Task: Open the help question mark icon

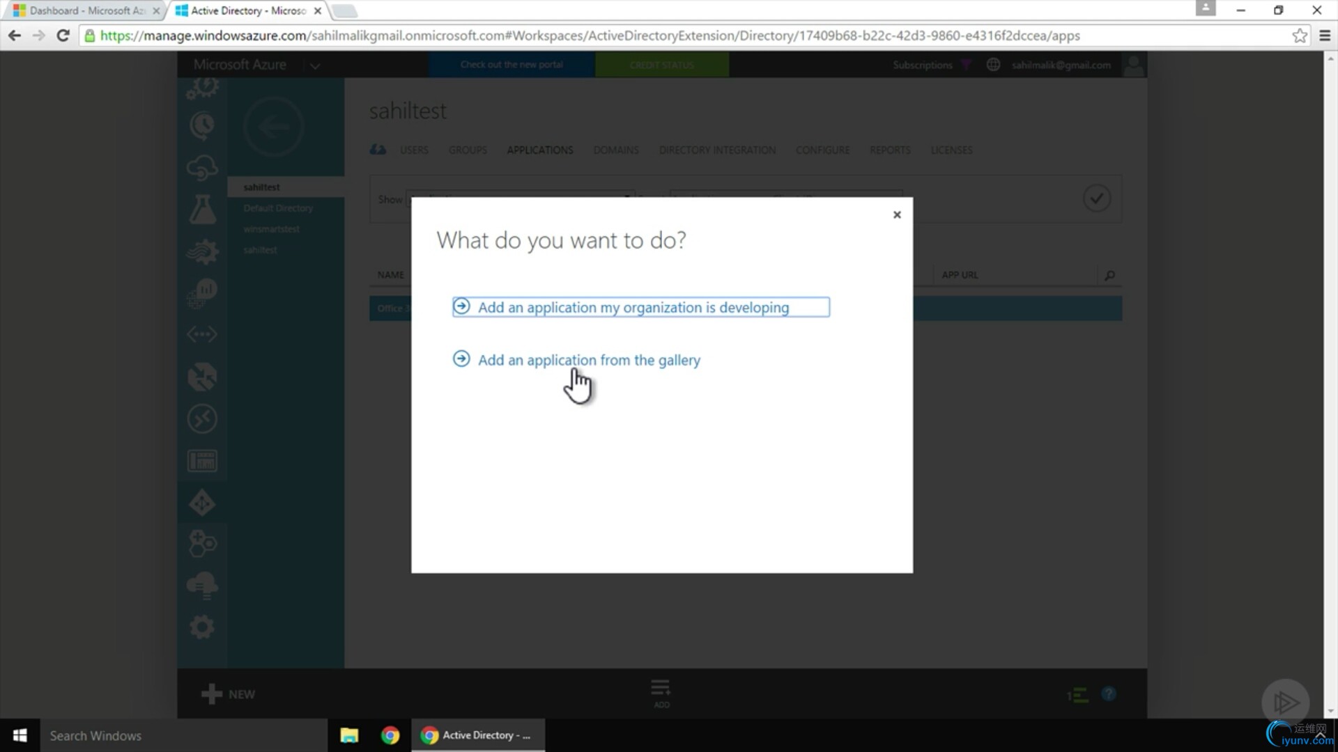Action: [x=1109, y=694]
